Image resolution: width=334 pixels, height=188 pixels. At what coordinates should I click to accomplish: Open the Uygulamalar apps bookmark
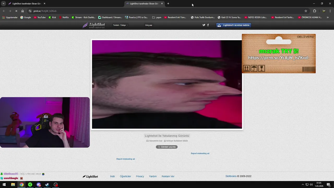pos(10,17)
